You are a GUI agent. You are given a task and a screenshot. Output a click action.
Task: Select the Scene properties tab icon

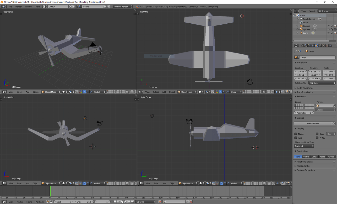pyautogui.click(x=309, y=45)
